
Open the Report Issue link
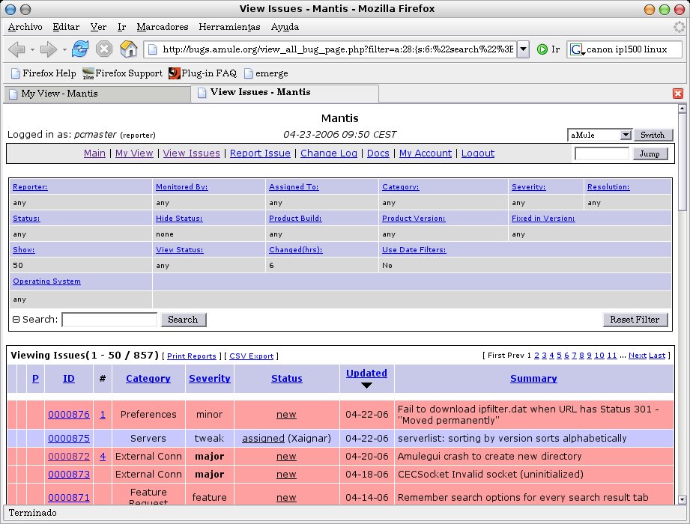(x=260, y=153)
